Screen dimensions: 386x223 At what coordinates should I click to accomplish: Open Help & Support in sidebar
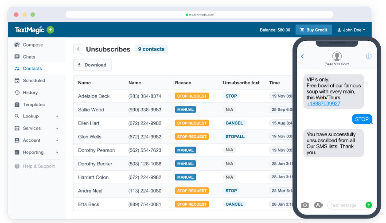coord(39,166)
